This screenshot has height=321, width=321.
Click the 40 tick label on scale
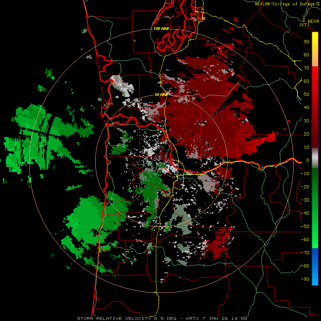point(306,108)
